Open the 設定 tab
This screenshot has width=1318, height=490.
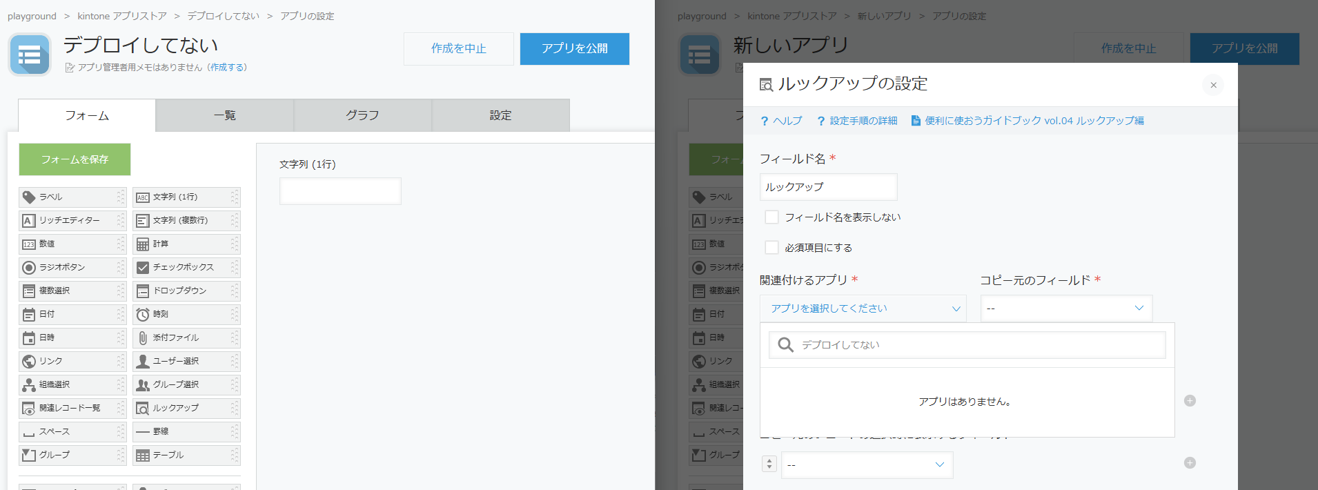click(501, 115)
